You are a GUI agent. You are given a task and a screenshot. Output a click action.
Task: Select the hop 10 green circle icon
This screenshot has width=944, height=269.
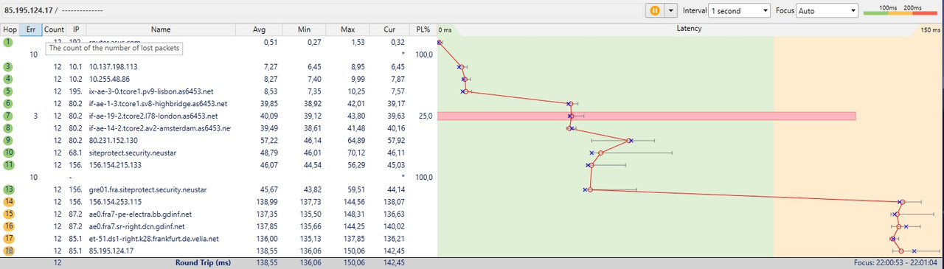[9, 153]
